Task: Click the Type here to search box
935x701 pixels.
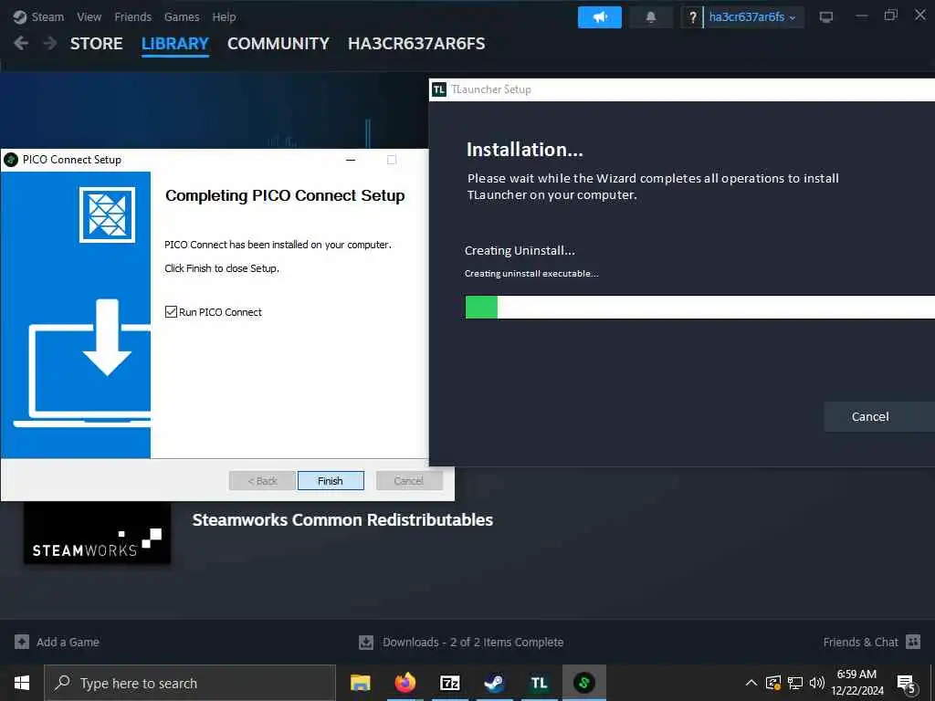Action: (x=190, y=683)
